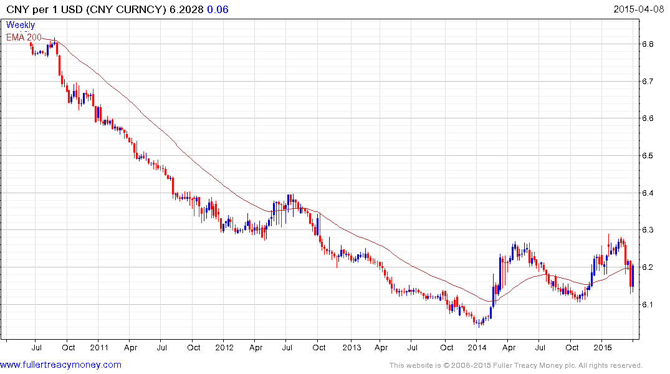The height and width of the screenshot is (374, 670).
Task: Select the chart title 'CNY per 1 USD (CNY CURNCY)'
Action: pyautogui.click(x=86, y=9)
